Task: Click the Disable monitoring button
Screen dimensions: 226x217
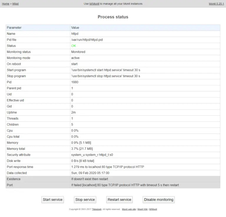Action: [x=159, y=200]
